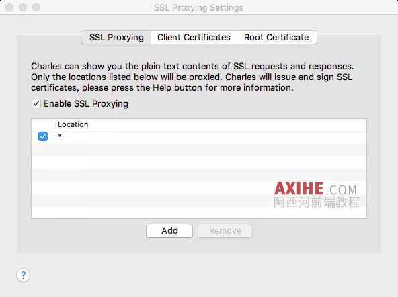Select the Root Certificate tab
Image resolution: width=398 pixels, height=297 pixels.
pyautogui.click(x=276, y=37)
